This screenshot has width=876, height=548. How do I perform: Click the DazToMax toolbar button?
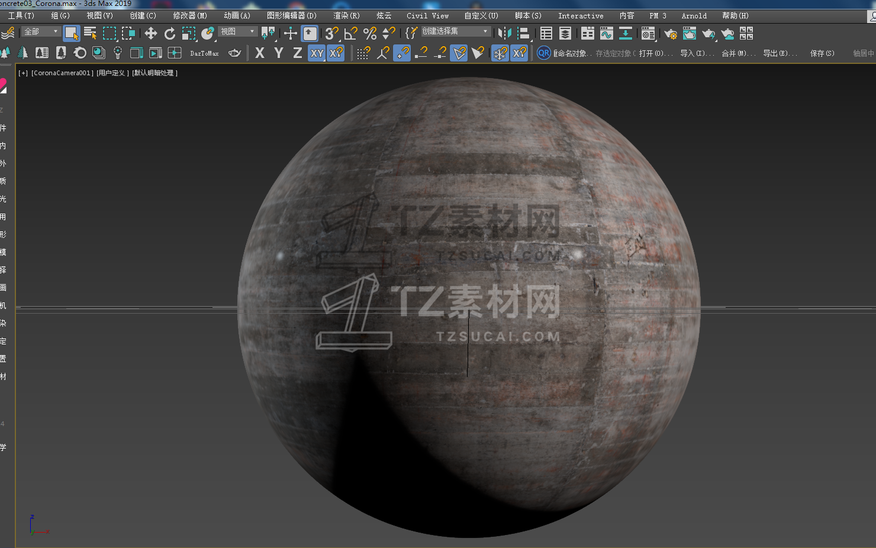point(204,53)
